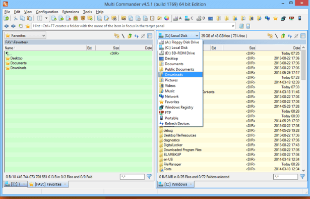Screen dimensions: 310x199
Task: Click the refresh icon at toolbar start
Action: 7,18
